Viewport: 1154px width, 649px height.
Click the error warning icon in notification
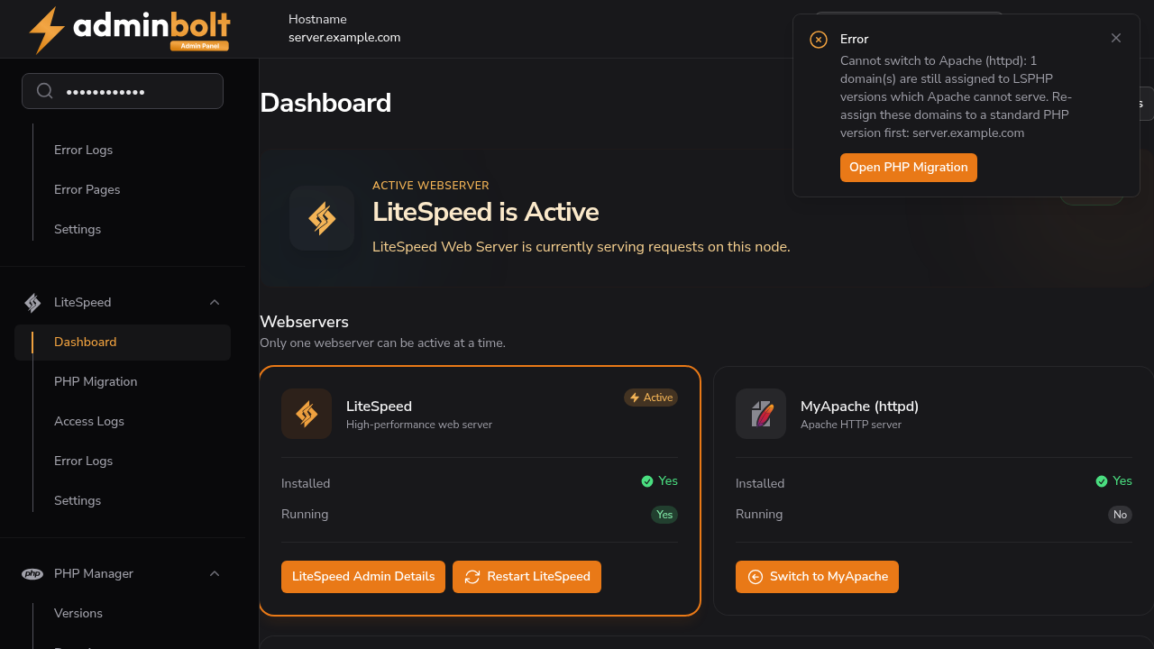(x=819, y=40)
